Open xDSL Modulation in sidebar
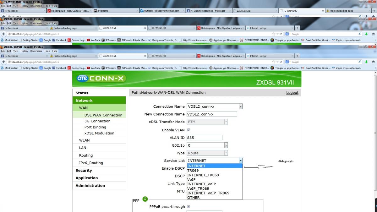The height and width of the screenshot is (212, 377). tap(99, 133)
